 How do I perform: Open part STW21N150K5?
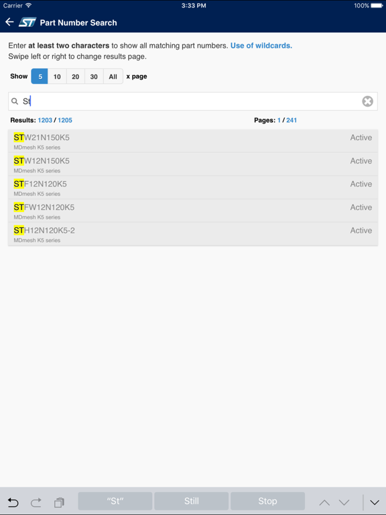tap(193, 141)
